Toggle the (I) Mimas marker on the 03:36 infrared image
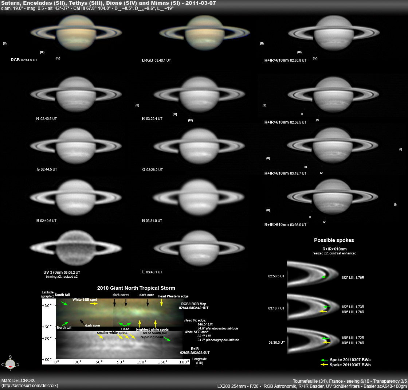408x390 pixels. click(395, 204)
